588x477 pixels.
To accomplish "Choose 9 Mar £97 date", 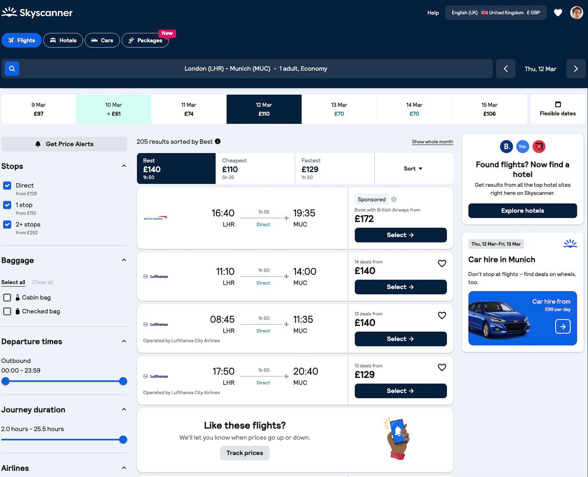I will click(x=38, y=109).
